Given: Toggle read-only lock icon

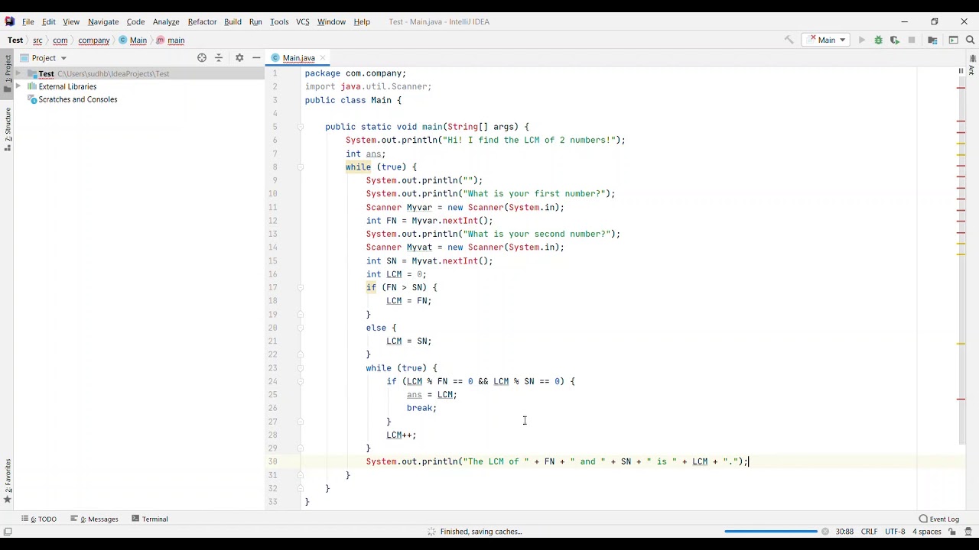Looking at the screenshot, I should coord(953,532).
